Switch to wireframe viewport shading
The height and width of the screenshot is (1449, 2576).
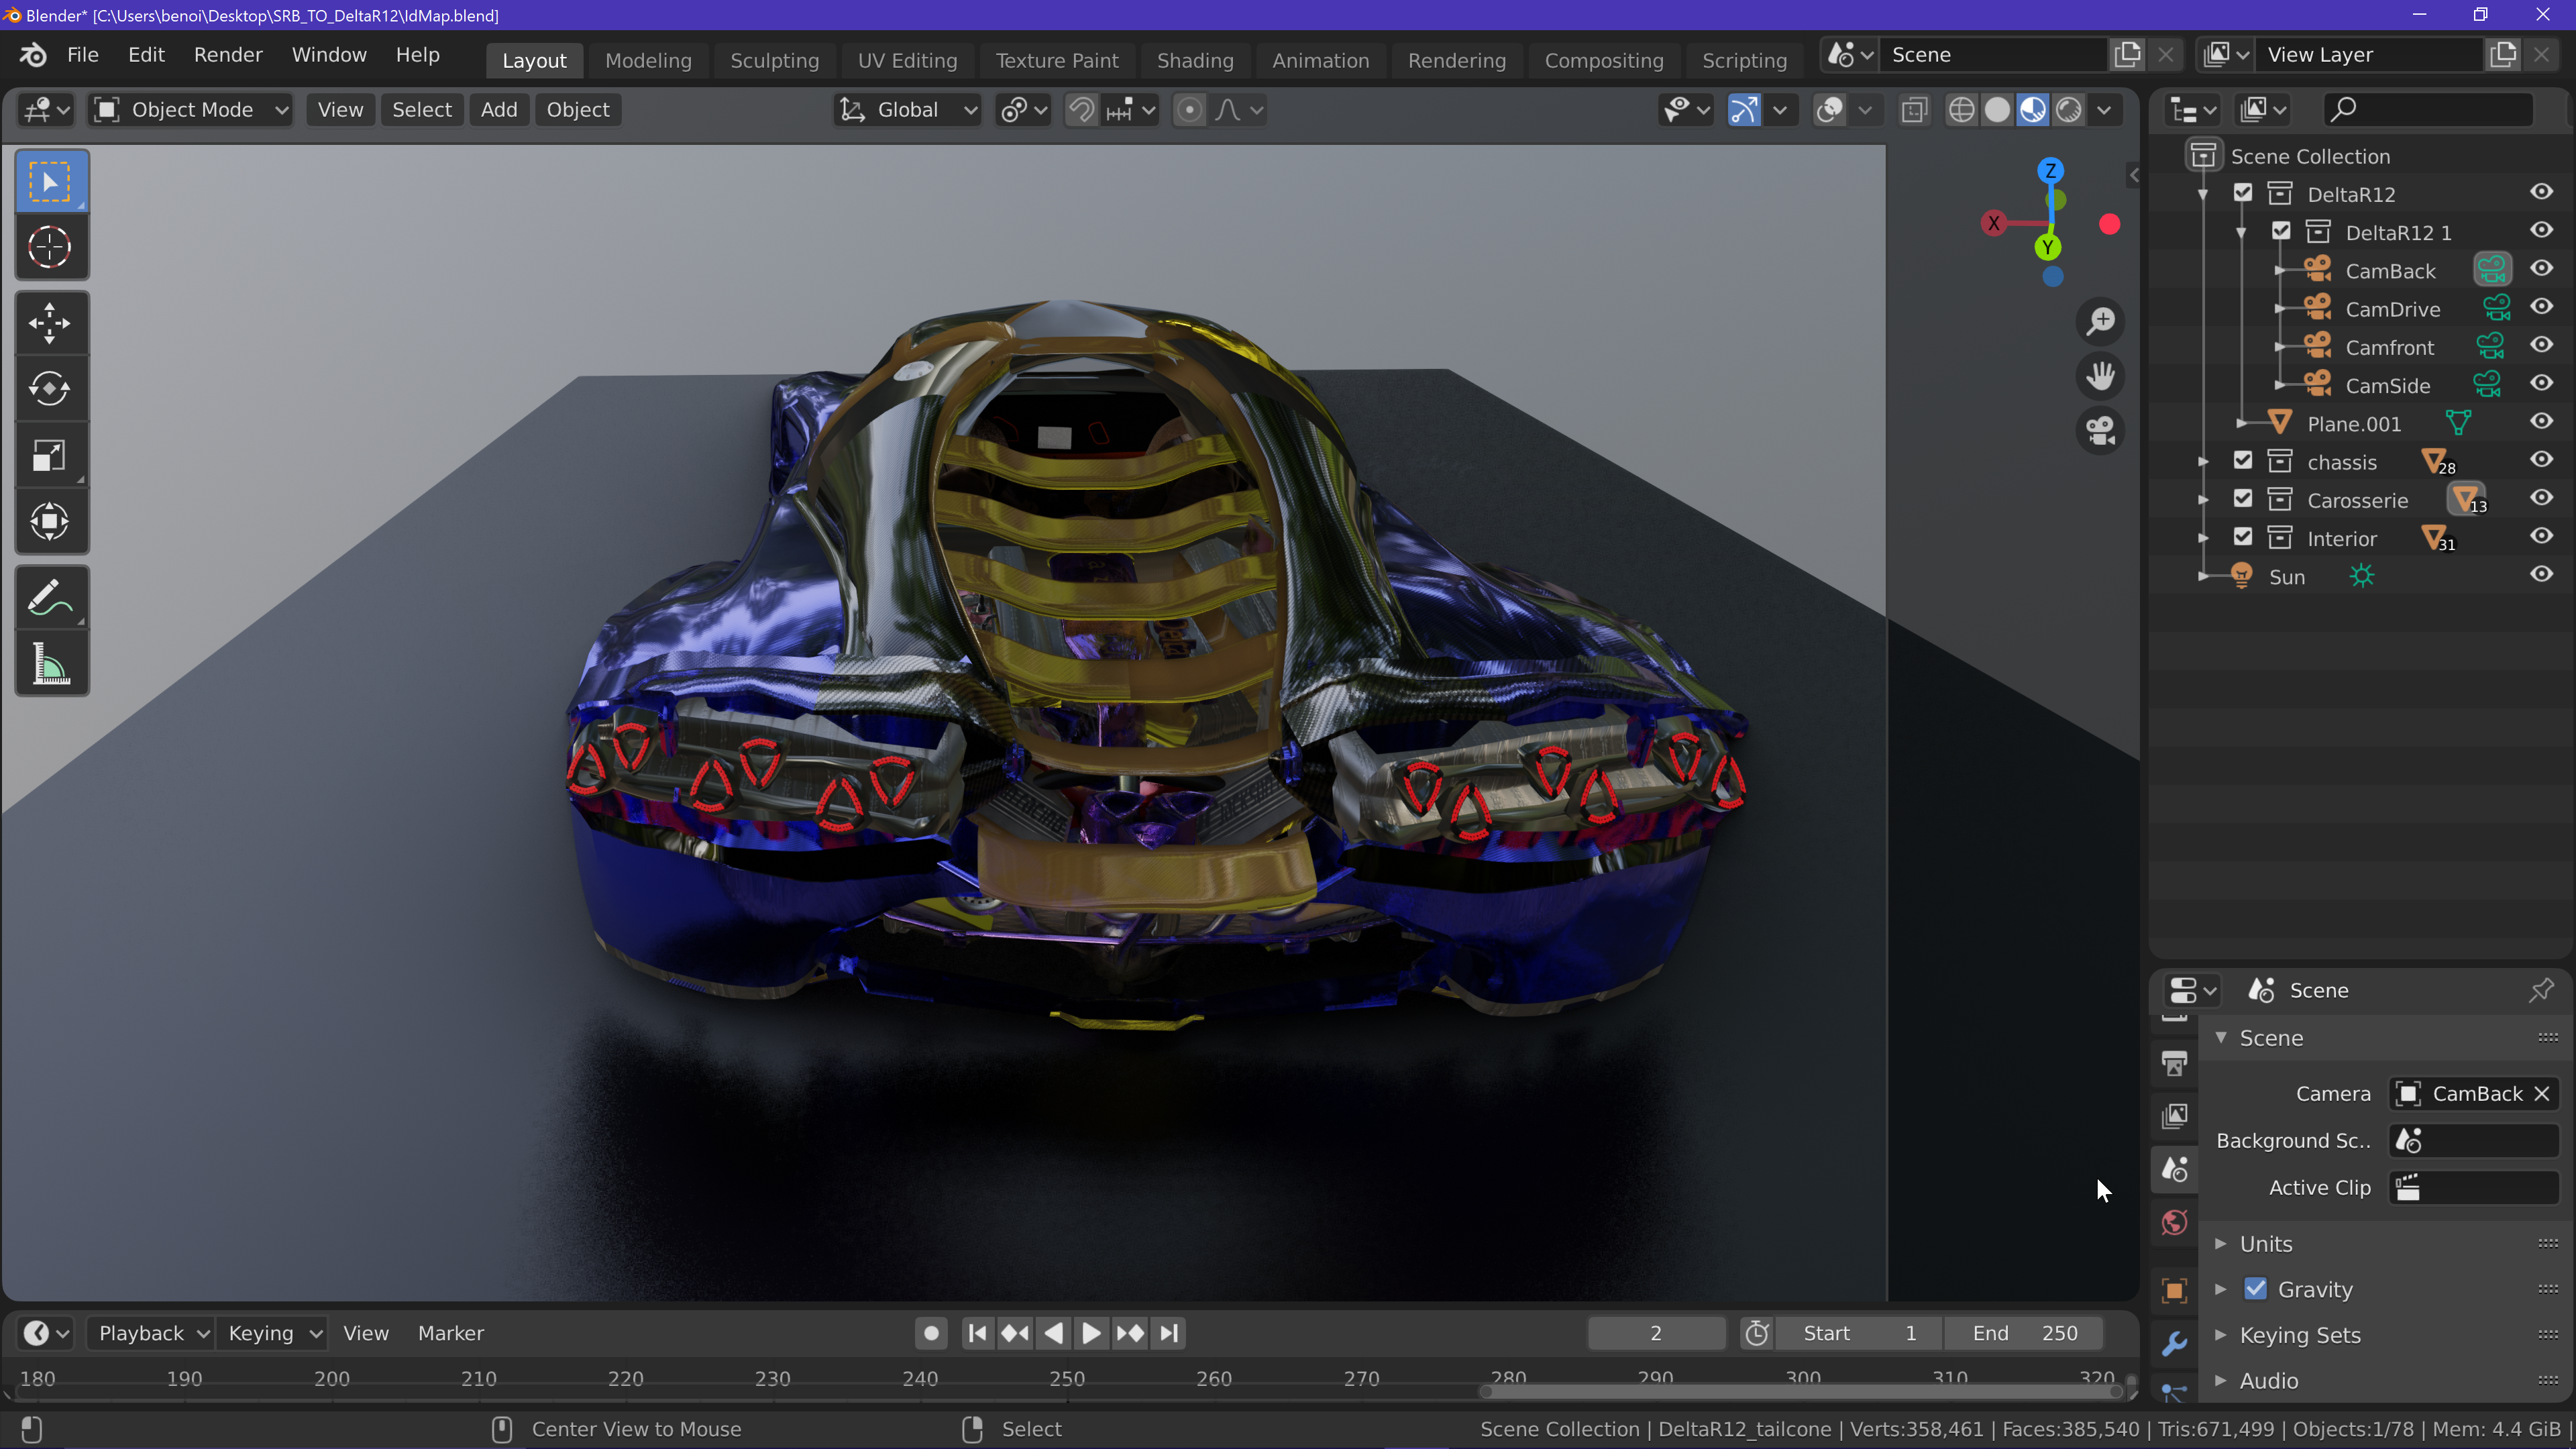(1961, 110)
